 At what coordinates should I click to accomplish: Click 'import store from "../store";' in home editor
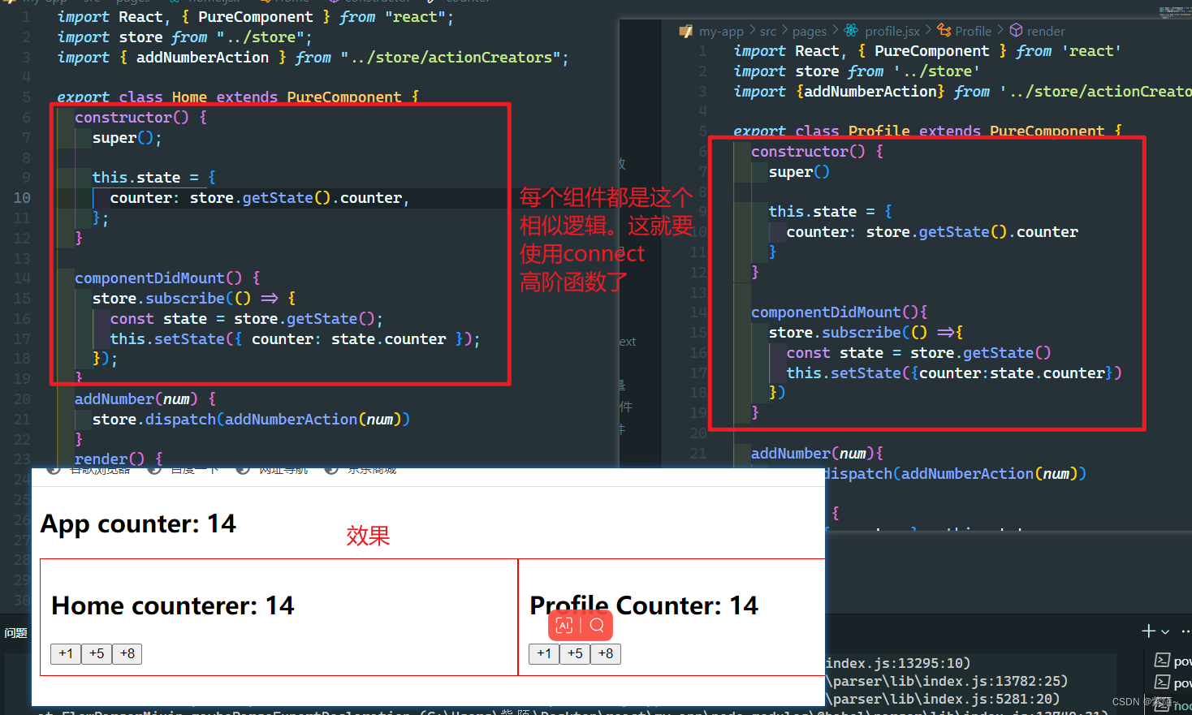[x=184, y=37]
